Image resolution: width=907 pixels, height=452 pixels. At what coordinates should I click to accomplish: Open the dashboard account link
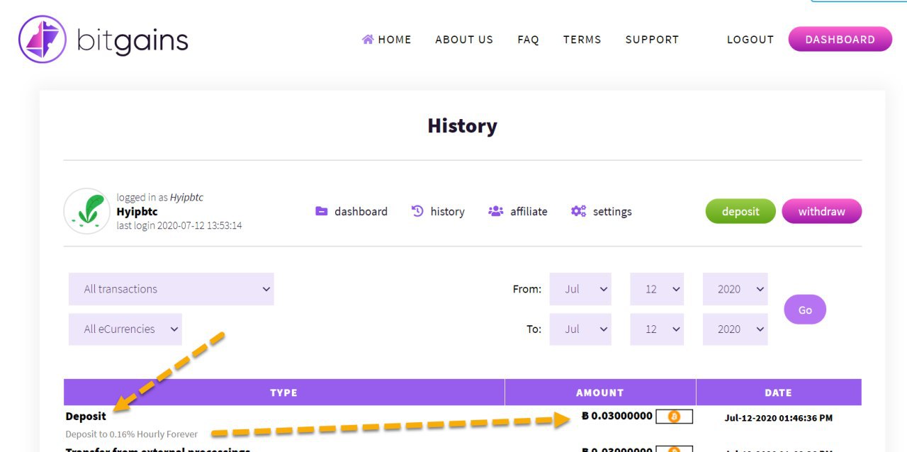361,211
